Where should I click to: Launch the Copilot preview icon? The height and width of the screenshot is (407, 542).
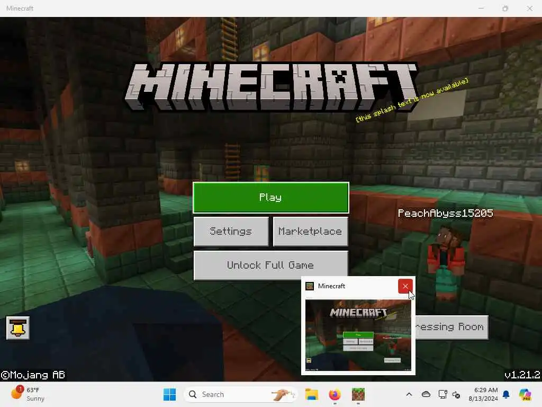point(525,394)
